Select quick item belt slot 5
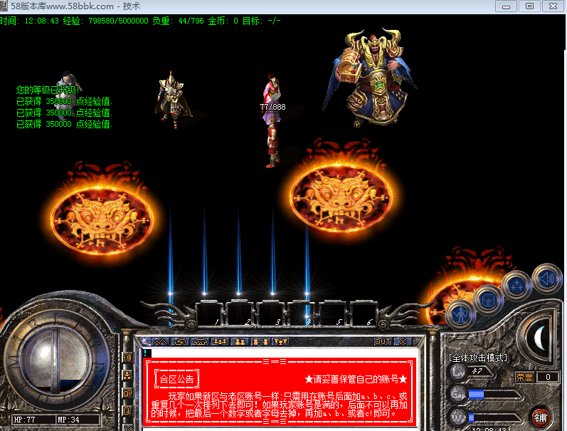Image resolution: width=567 pixels, height=431 pixels. (332, 314)
